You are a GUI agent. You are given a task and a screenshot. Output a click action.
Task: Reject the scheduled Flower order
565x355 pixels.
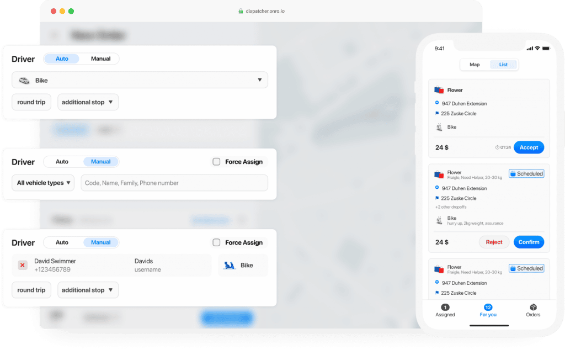494,242
